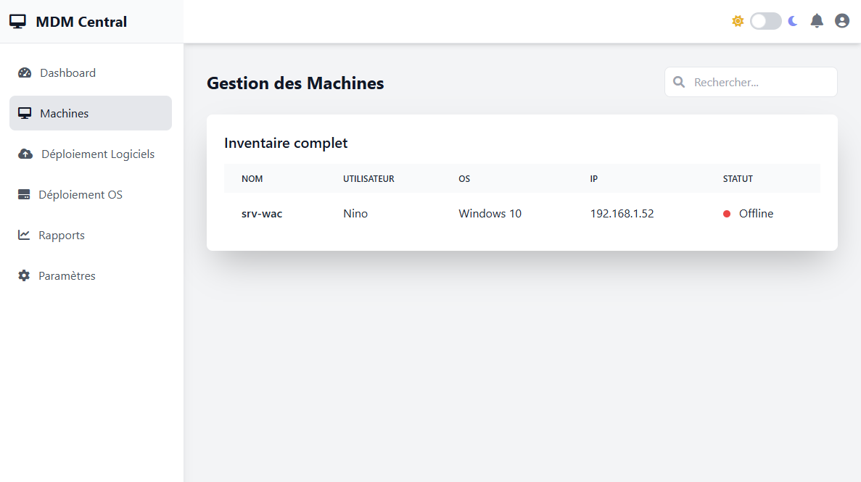Click the STATUT column header
This screenshot has height=482, width=861.
(738, 178)
